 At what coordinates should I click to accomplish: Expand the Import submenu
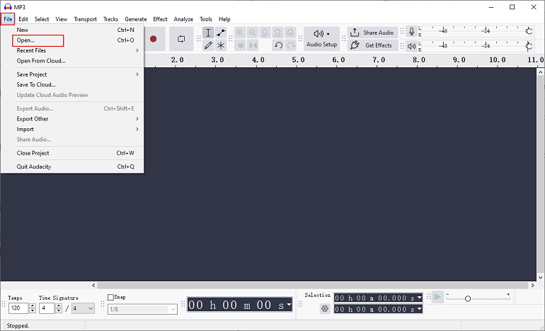click(x=73, y=129)
